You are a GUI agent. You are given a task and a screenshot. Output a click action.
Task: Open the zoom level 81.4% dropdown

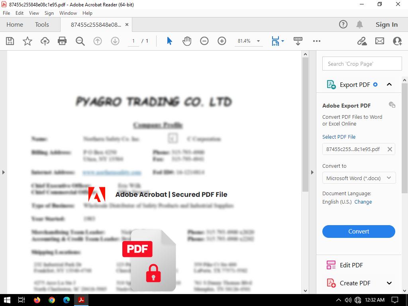coord(258,41)
